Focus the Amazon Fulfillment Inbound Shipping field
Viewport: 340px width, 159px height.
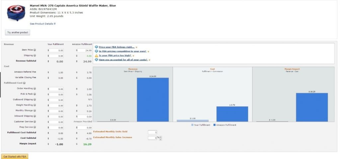tap(85, 117)
